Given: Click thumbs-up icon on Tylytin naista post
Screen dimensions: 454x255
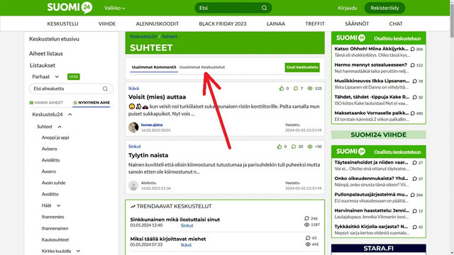Looking at the screenshot, I should (279, 147).
